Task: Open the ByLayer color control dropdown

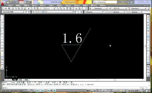Action: (94, 12)
